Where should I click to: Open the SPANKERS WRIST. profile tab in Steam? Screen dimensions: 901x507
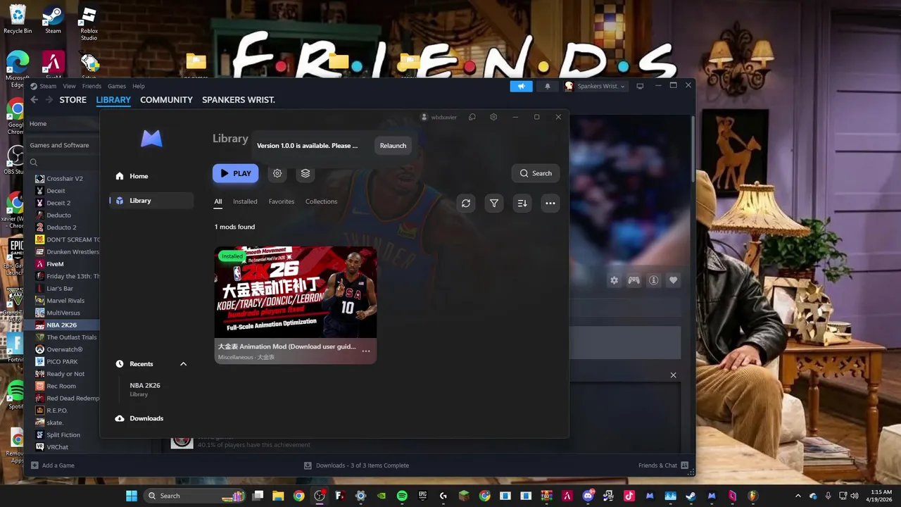click(239, 100)
